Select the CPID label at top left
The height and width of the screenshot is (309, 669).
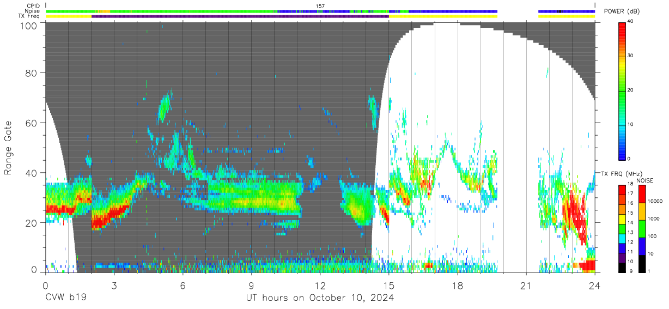[x=34, y=6]
